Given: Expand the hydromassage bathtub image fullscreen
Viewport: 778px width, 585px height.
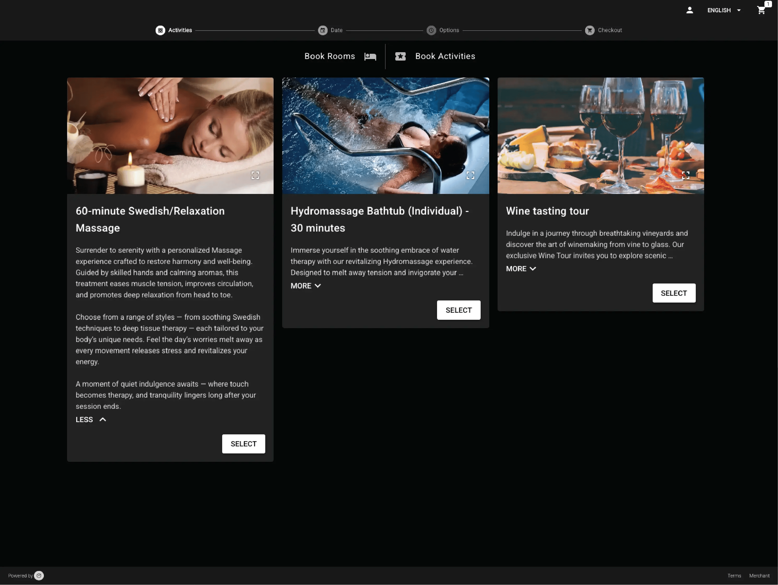Looking at the screenshot, I should 470,175.
